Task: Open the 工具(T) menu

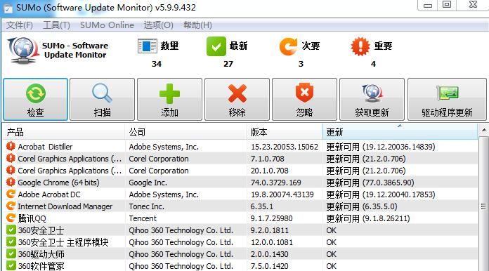Action: (x=56, y=25)
